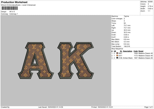
Task: Click Madeira Classic 40 in the 5311 row
Action: click(x=146, y=56)
